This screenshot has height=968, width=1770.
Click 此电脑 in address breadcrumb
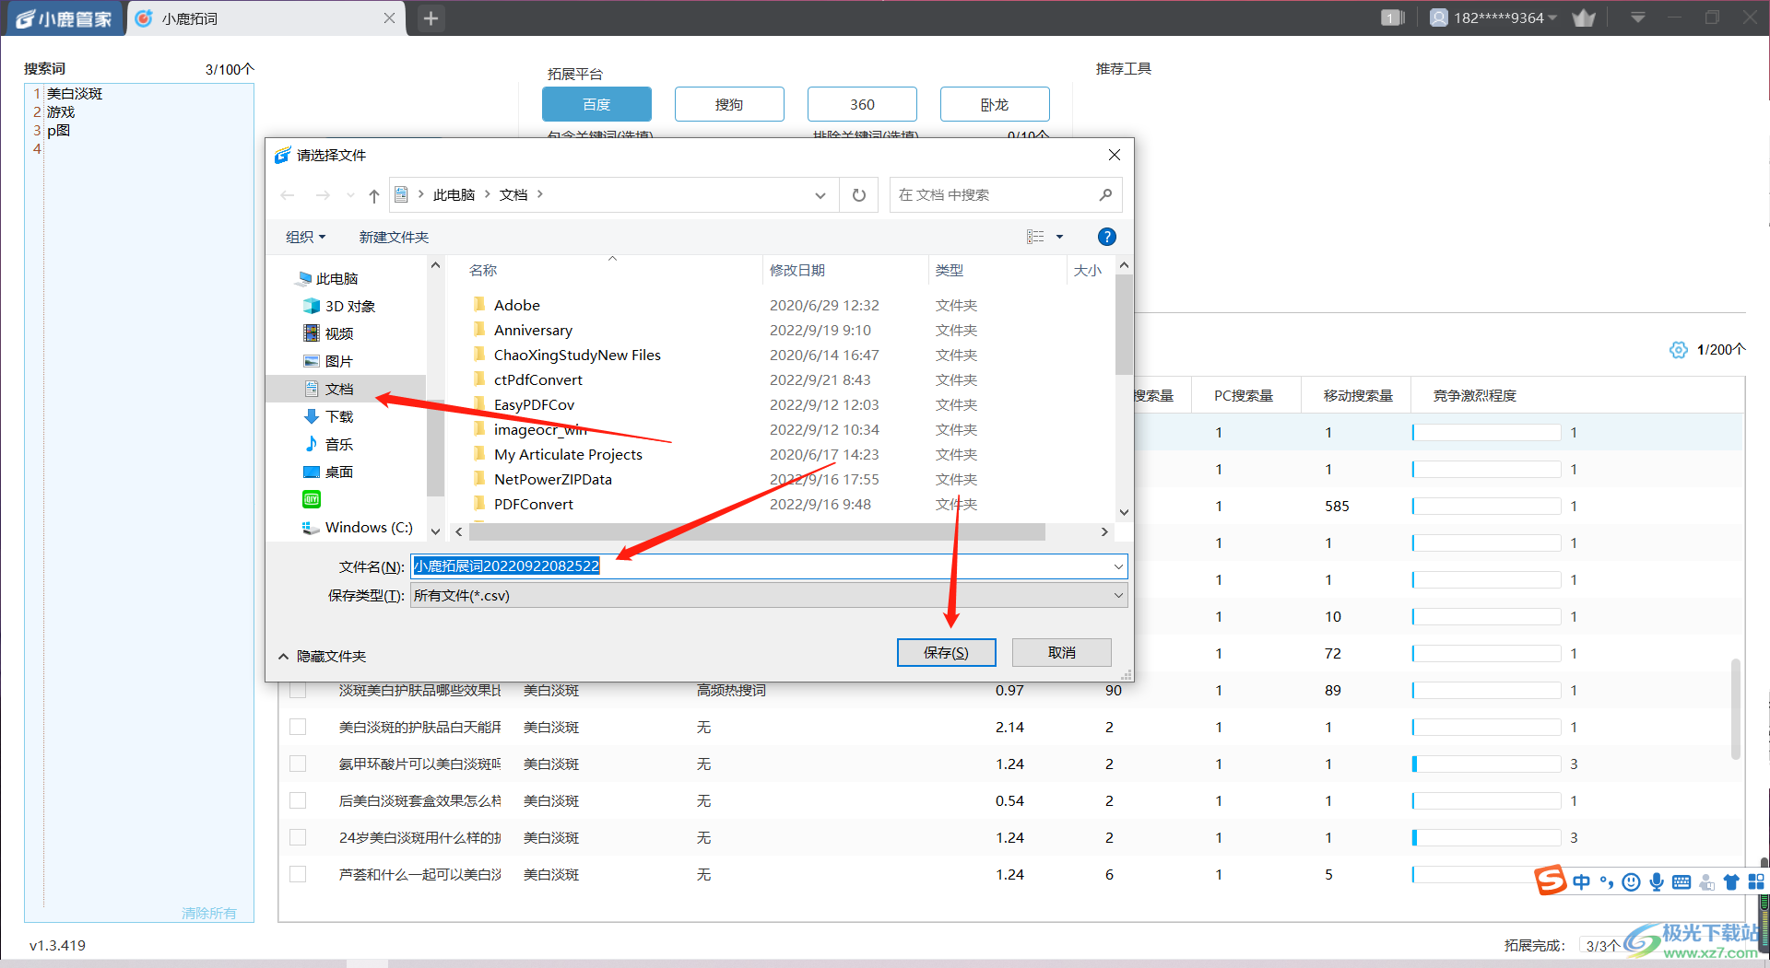coord(454,195)
